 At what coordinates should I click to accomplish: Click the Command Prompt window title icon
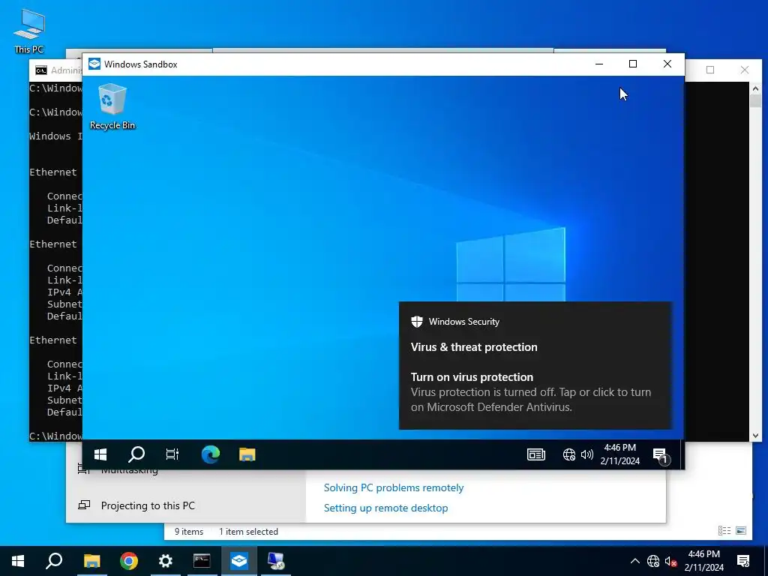(x=41, y=70)
